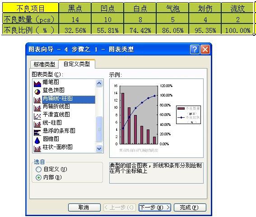Click the cell with value 5
256x217 pixels.
tap(172, 18)
